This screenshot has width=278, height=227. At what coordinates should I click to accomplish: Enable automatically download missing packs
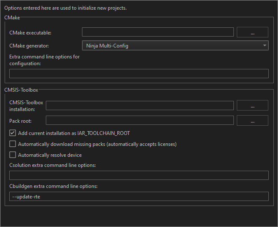pyautogui.click(x=13, y=144)
